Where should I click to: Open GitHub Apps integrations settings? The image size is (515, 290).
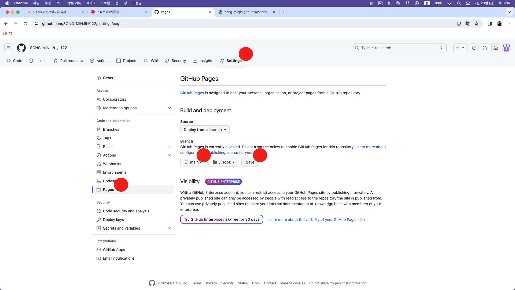(134, 250)
